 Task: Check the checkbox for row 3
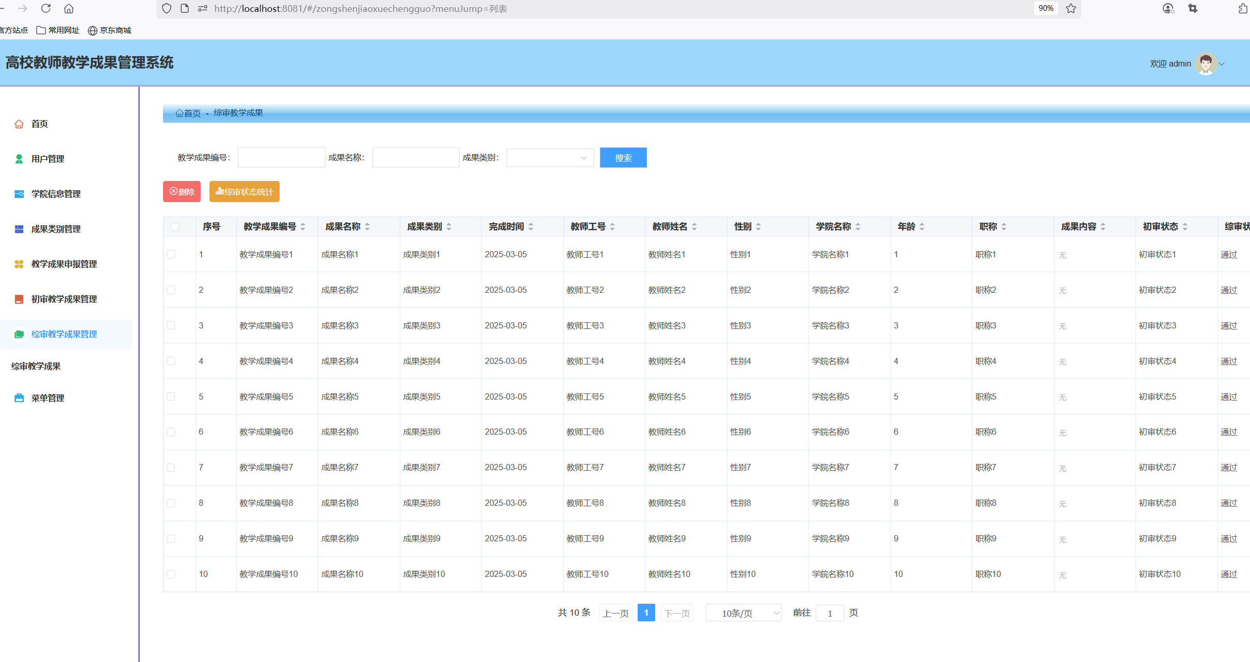(171, 325)
